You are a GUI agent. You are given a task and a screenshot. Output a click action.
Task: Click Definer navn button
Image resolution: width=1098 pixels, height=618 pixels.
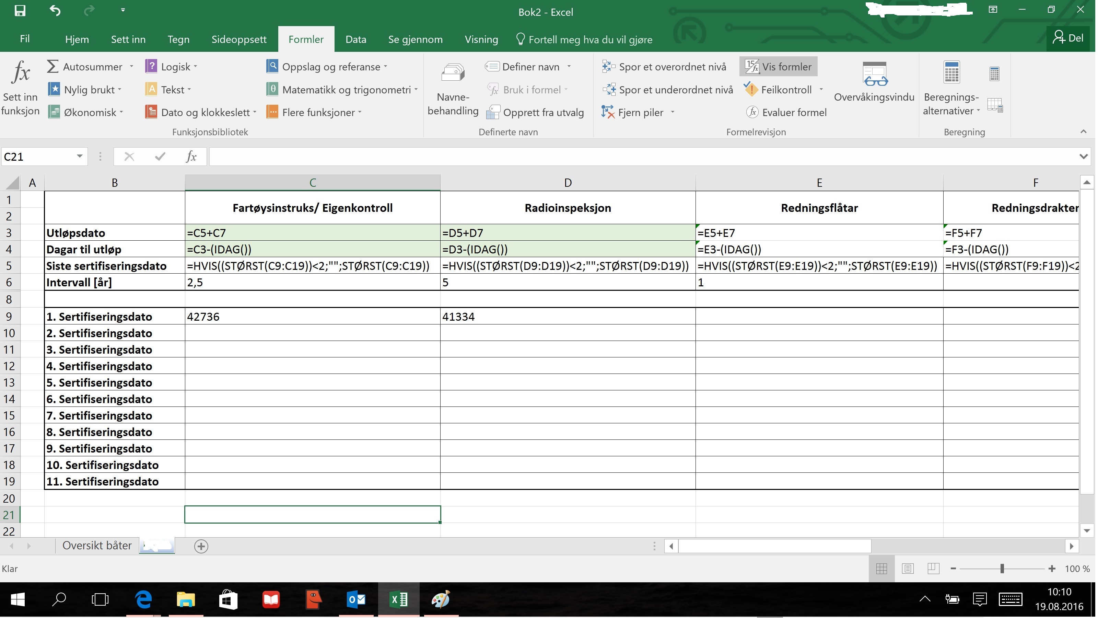click(523, 67)
